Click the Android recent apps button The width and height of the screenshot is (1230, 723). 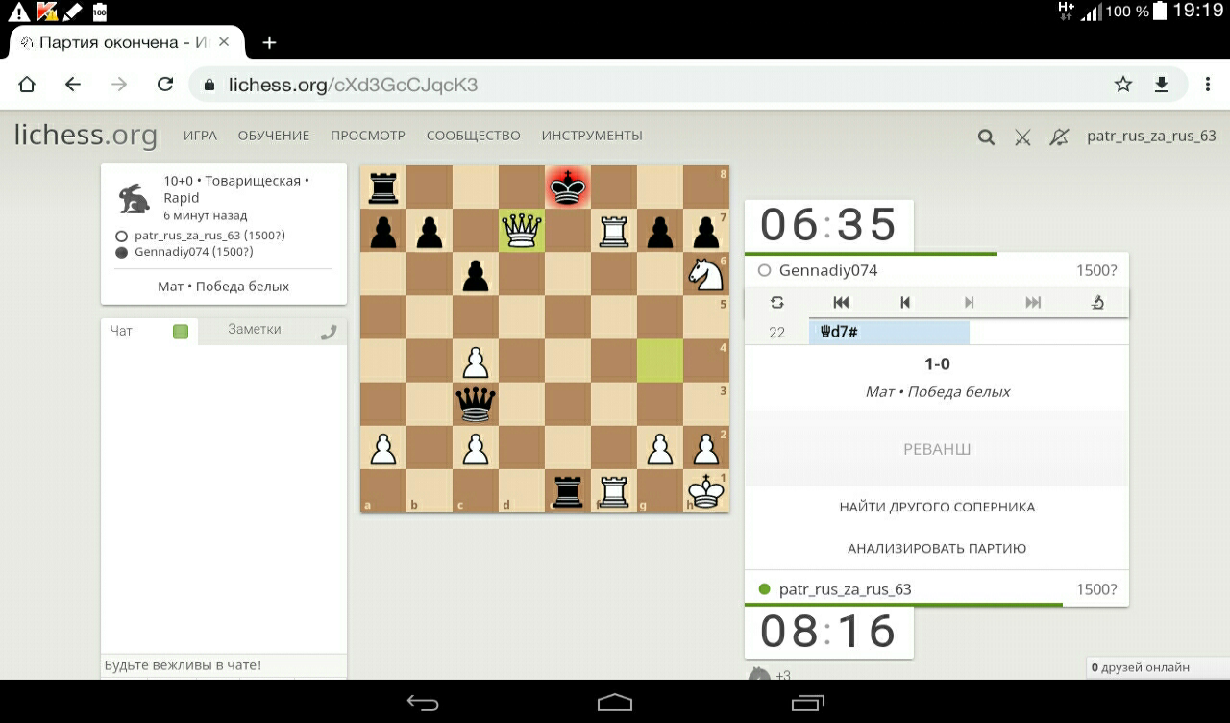click(807, 702)
